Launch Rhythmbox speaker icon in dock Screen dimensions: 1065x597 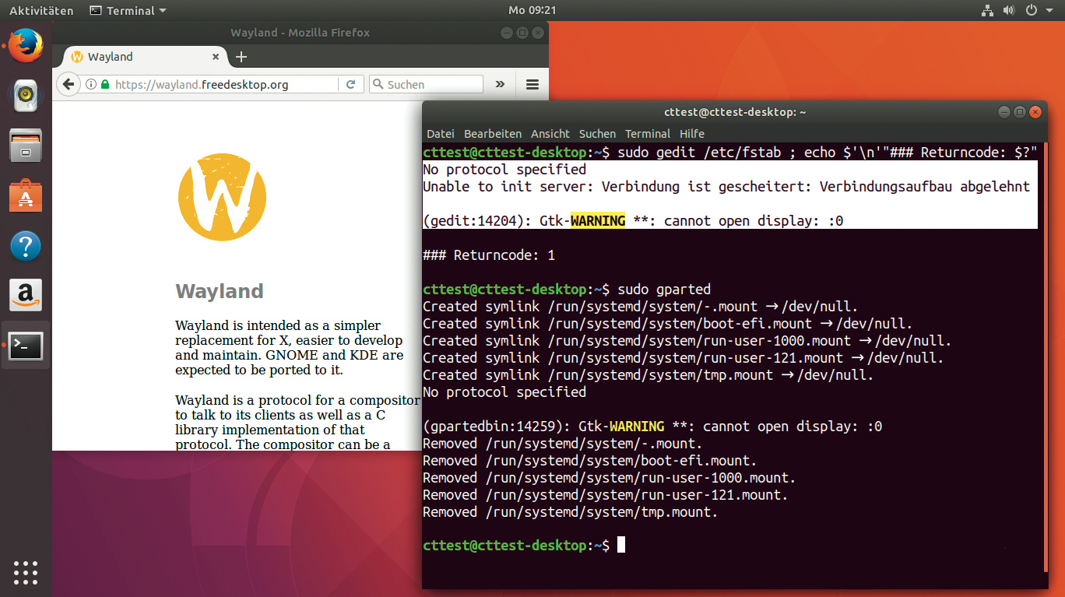click(x=26, y=96)
